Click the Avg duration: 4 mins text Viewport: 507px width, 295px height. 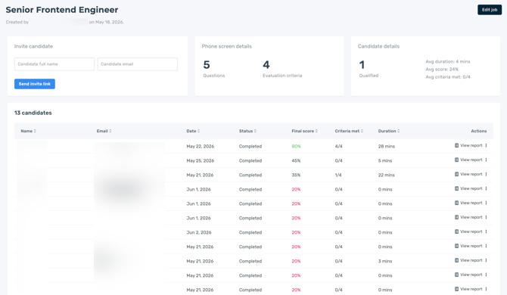[x=448, y=61]
